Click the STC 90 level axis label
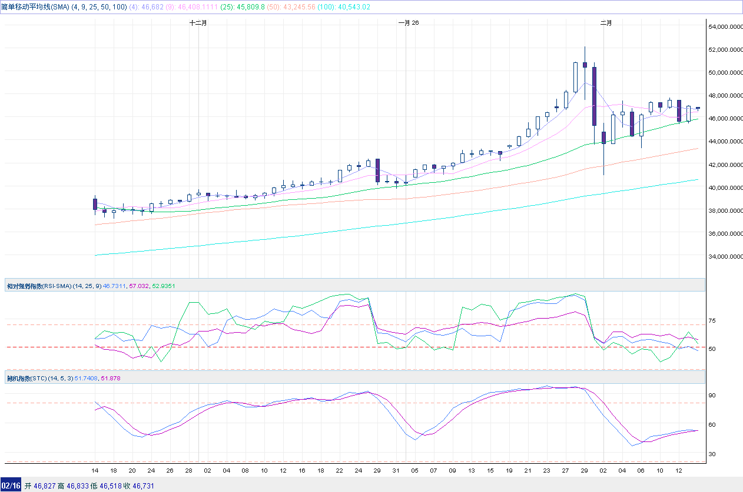Viewport: 743px width, 492px height. click(x=712, y=396)
